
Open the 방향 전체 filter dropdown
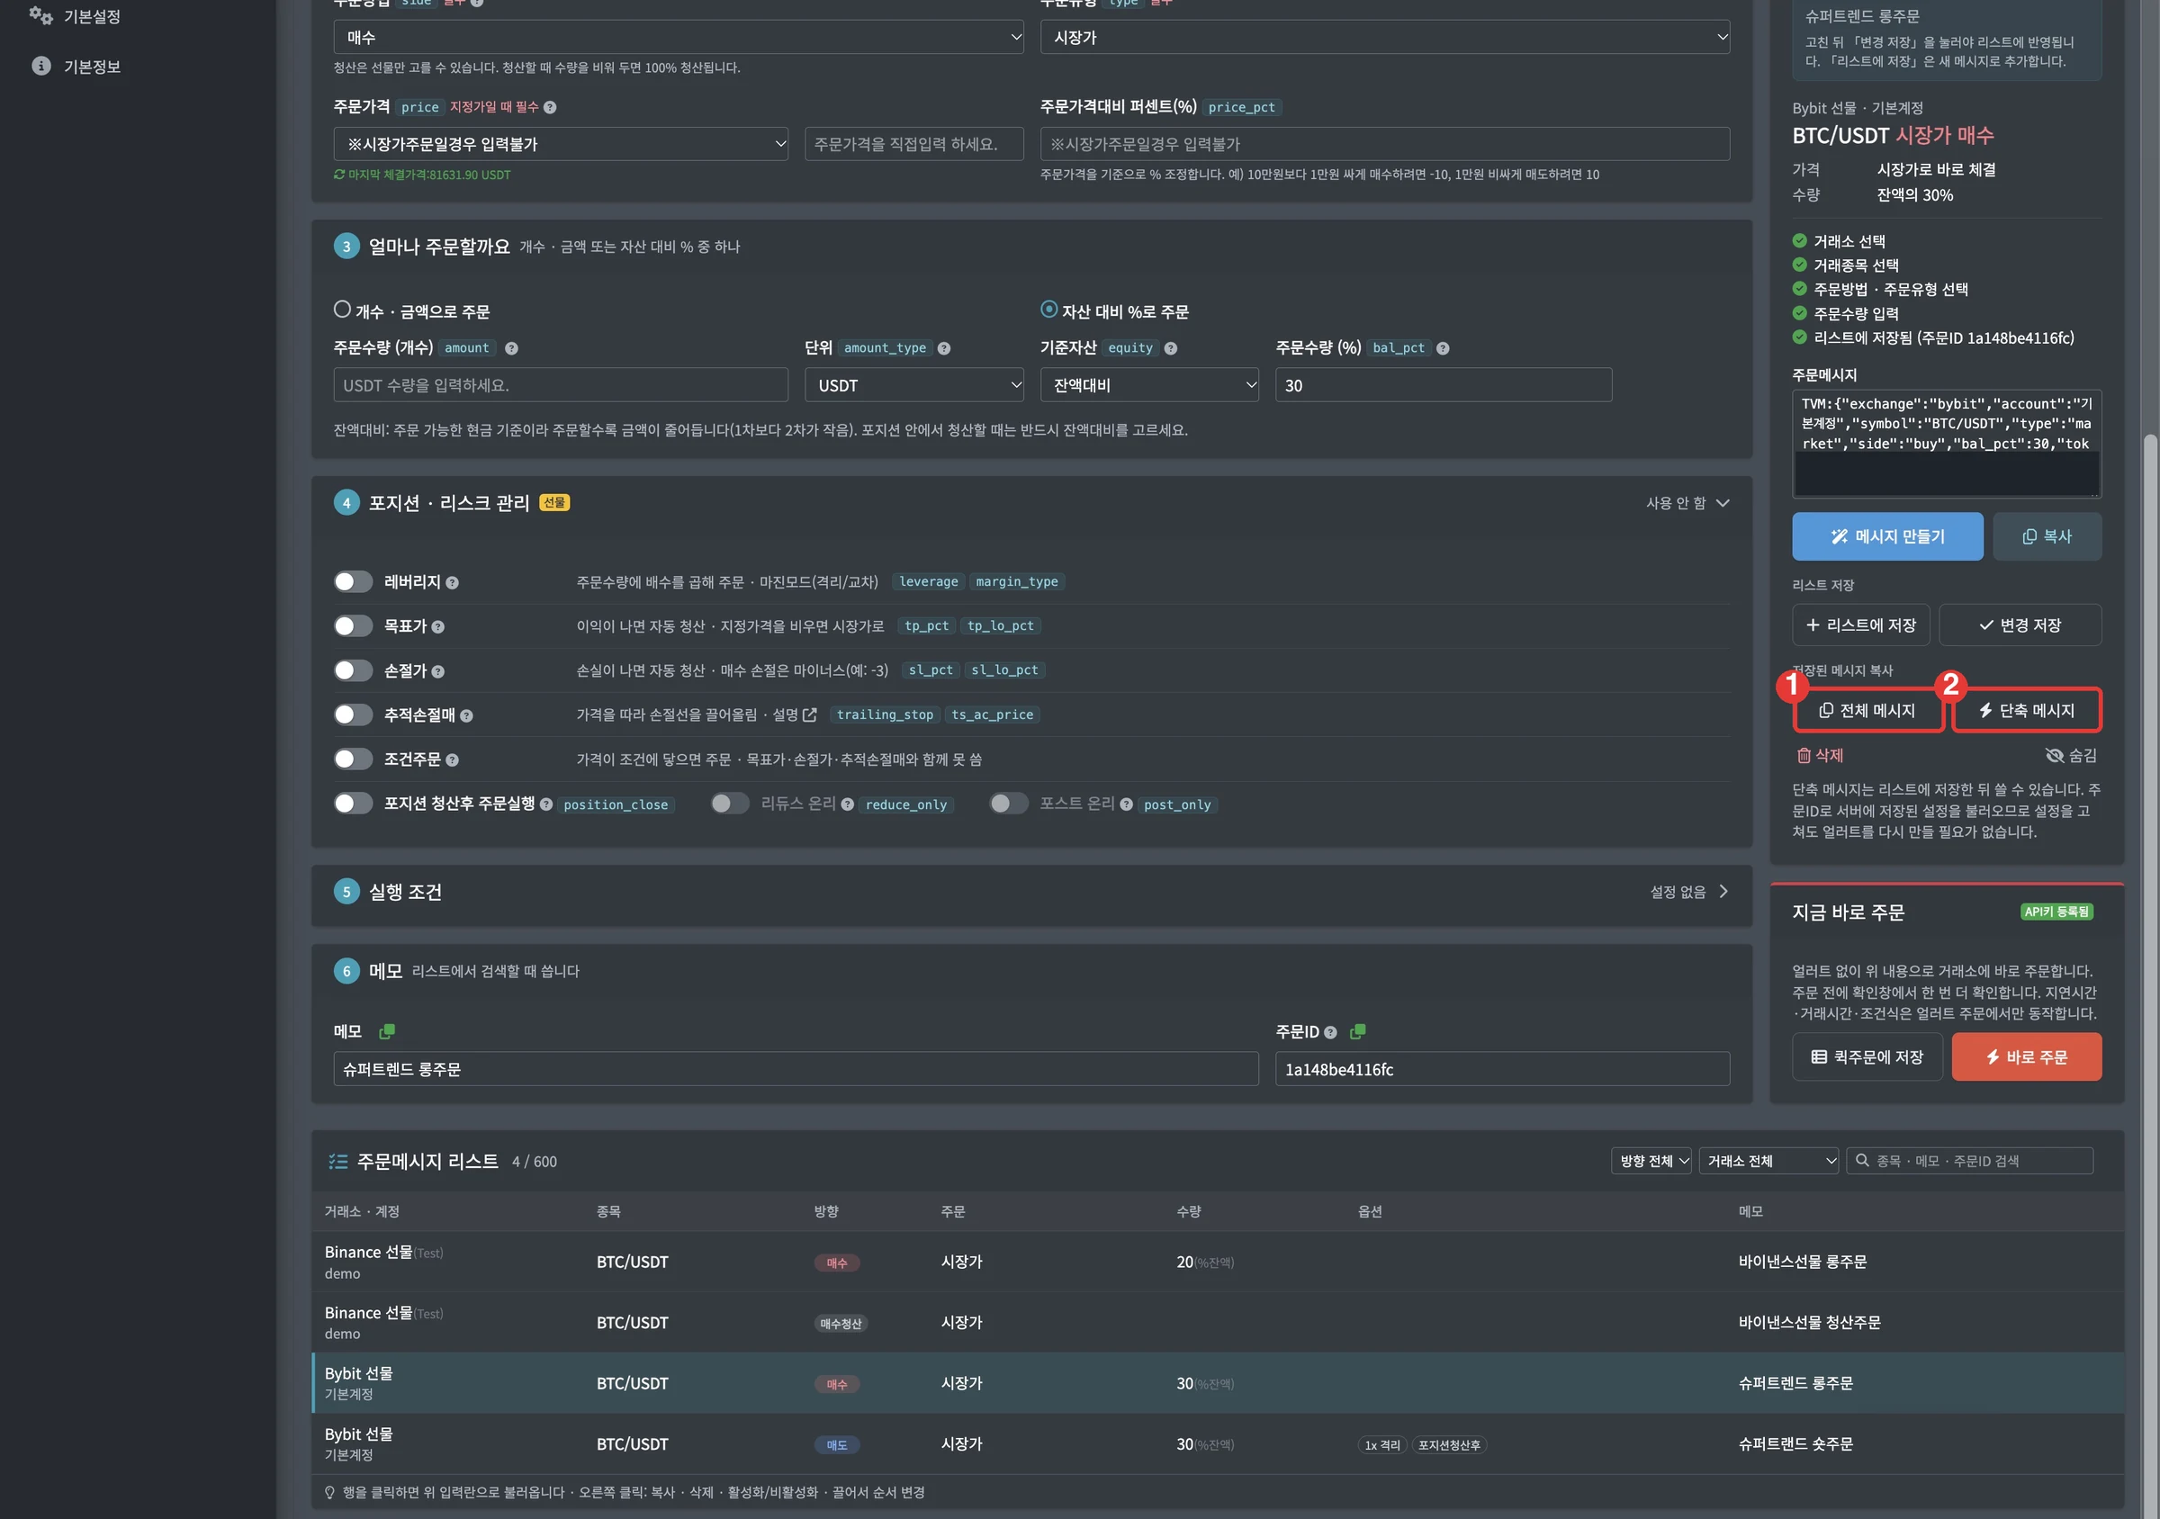(x=1651, y=1162)
